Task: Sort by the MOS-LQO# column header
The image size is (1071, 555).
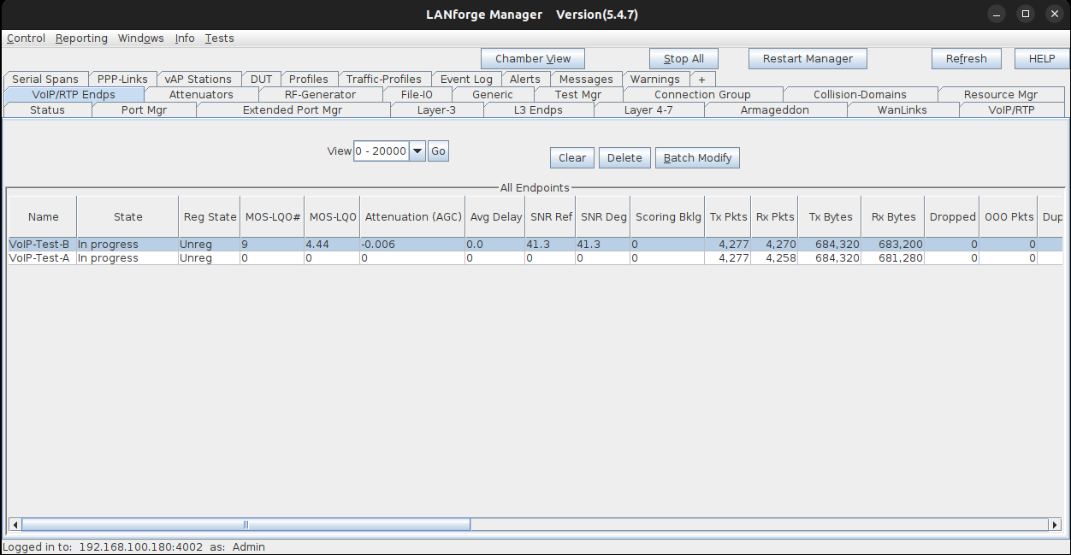Action: click(x=273, y=217)
